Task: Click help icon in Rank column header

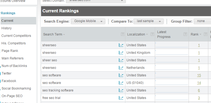Action: tap(206, 34)
